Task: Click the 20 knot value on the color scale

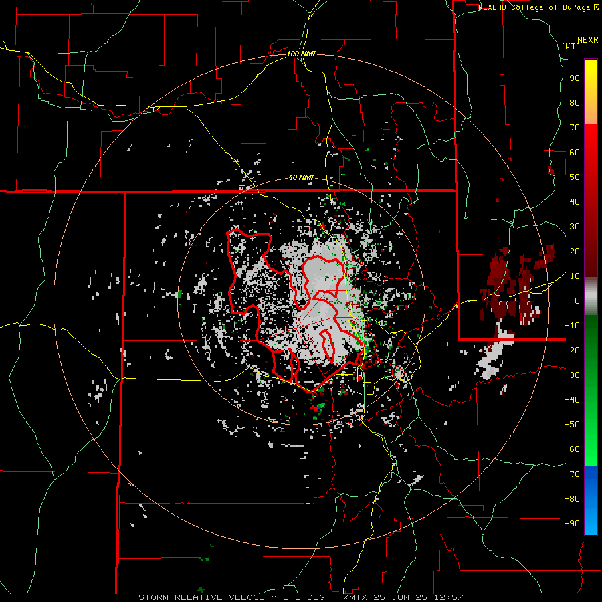Action: pyautogui.click(x=575, y=251)
